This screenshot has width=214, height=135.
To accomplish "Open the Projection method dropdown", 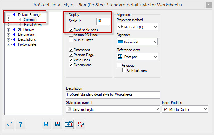I will pos(137,27).
